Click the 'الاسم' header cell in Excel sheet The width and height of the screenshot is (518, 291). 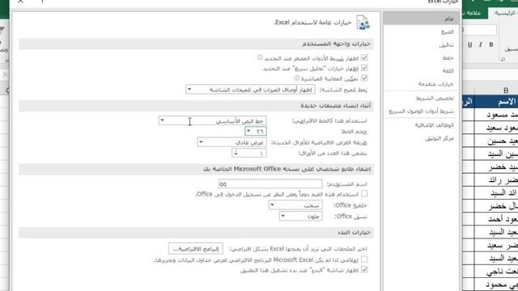tap(496, 102)
